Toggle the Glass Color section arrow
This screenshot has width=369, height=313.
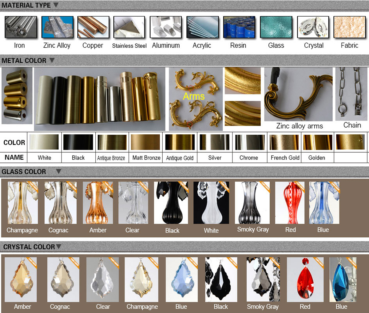[58, 171]
